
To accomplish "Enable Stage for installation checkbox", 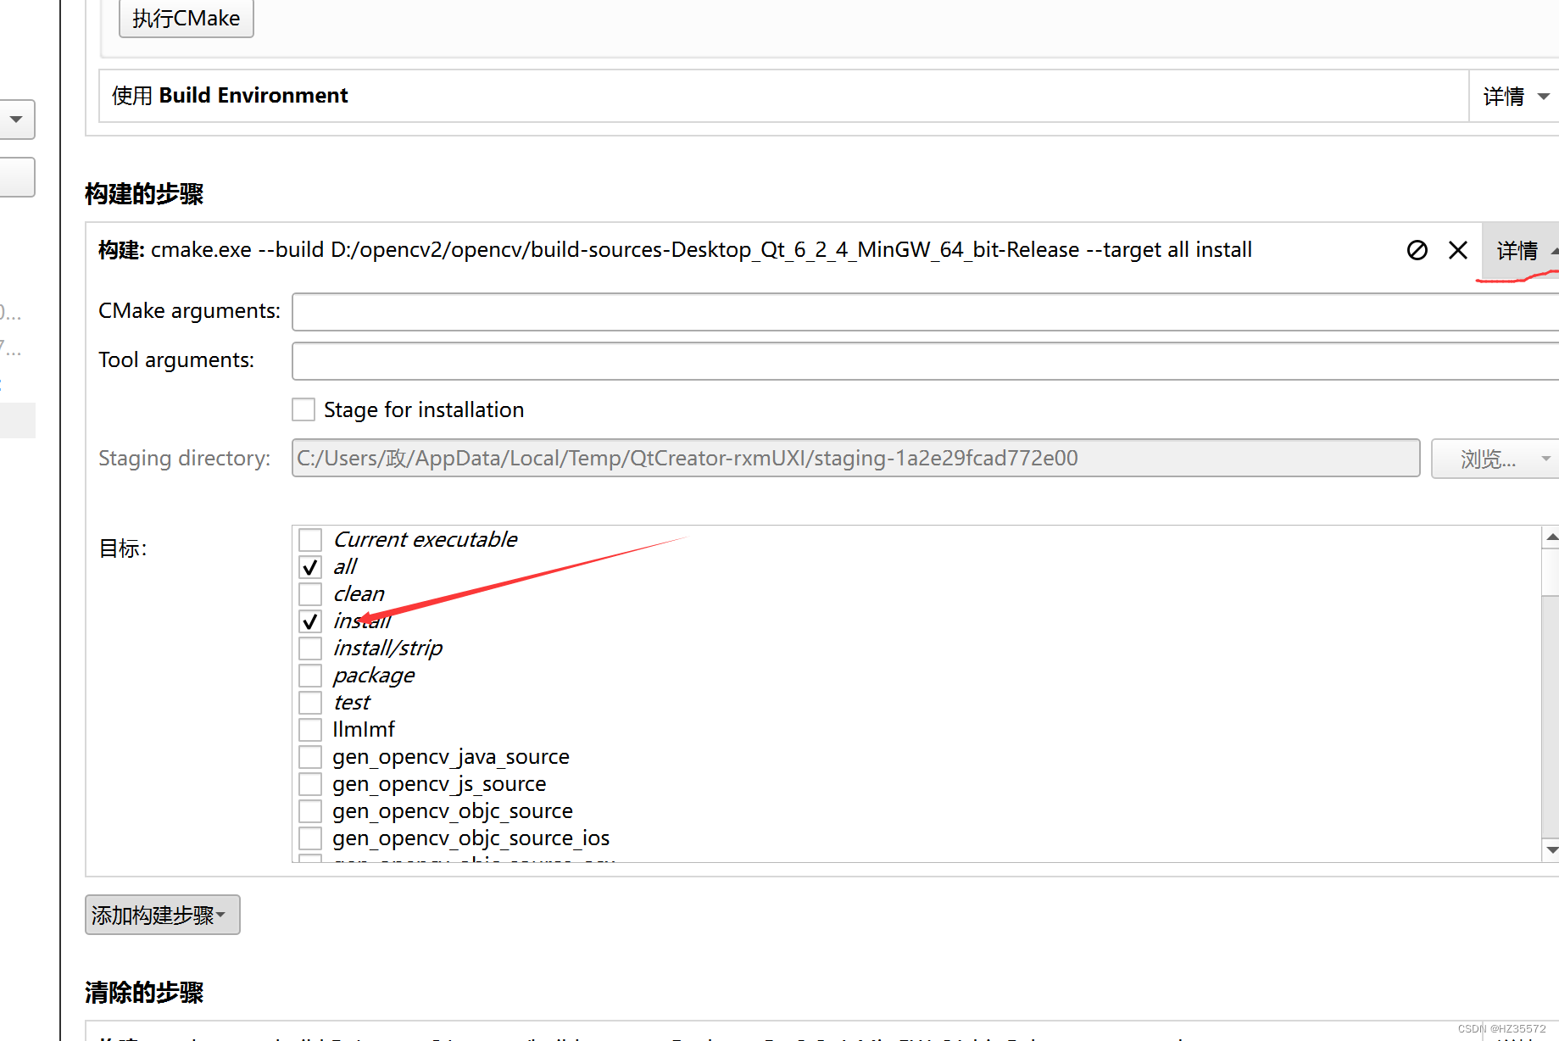I will [x=303, y=409].
